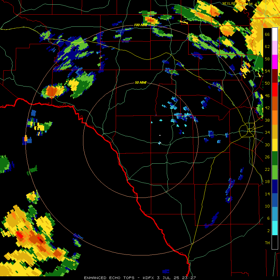
Task: Click the cyan legend swatch near 2
Action: pos(275,228)
